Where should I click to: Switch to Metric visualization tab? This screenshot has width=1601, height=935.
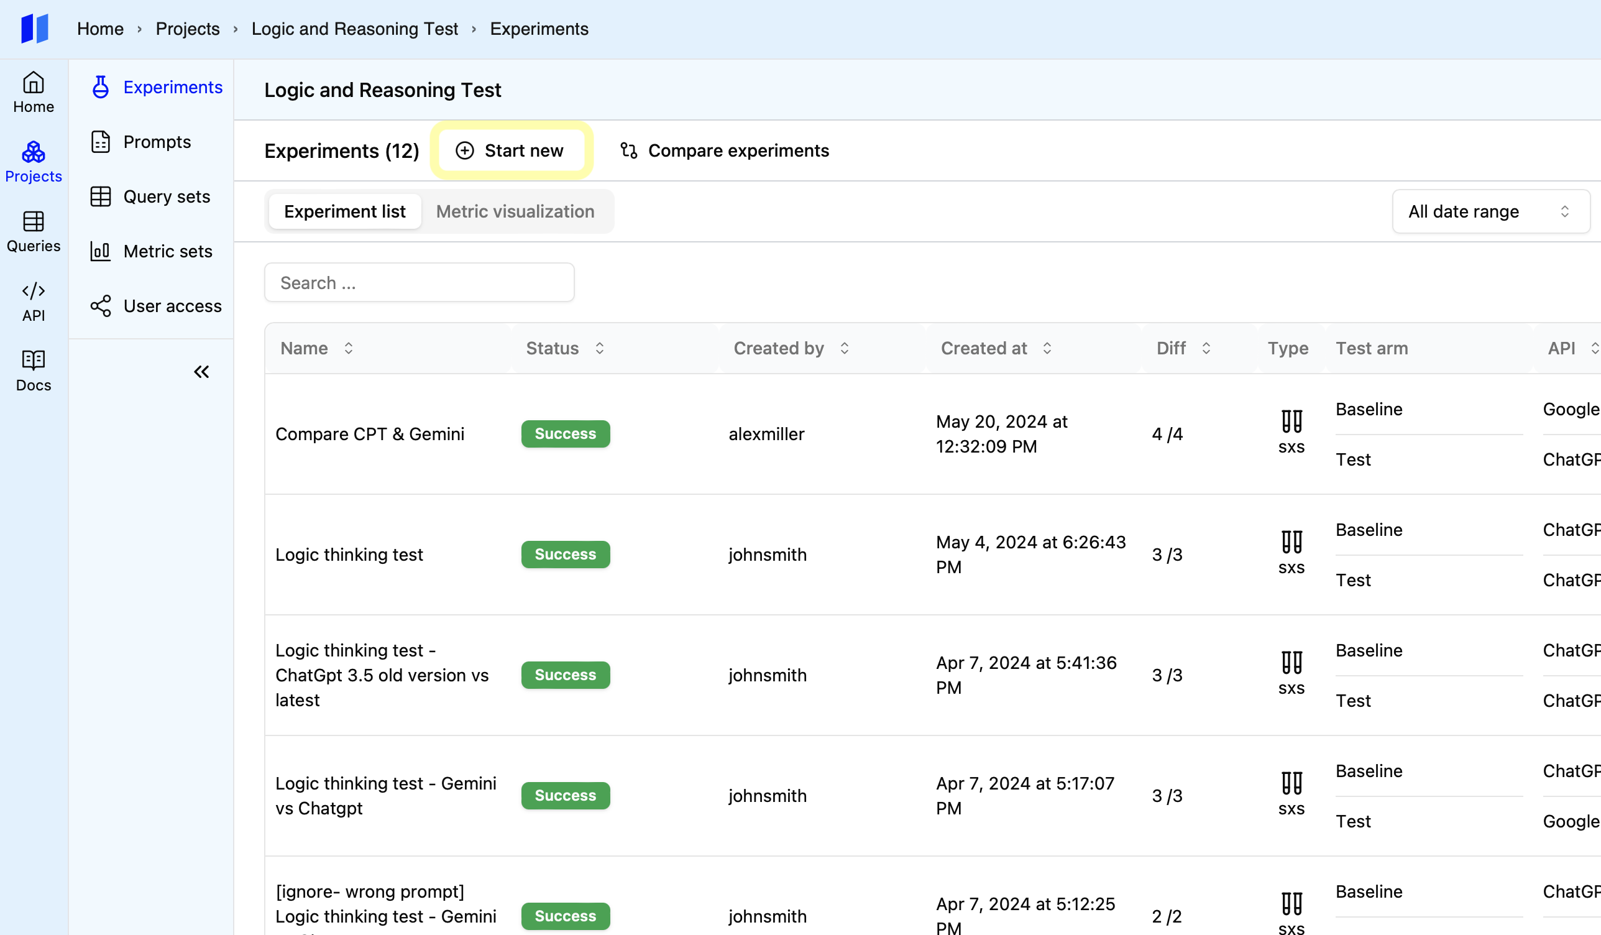point(515,211)
